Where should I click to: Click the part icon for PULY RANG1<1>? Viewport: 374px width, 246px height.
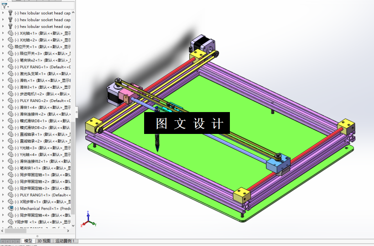(x=10, y=195)
